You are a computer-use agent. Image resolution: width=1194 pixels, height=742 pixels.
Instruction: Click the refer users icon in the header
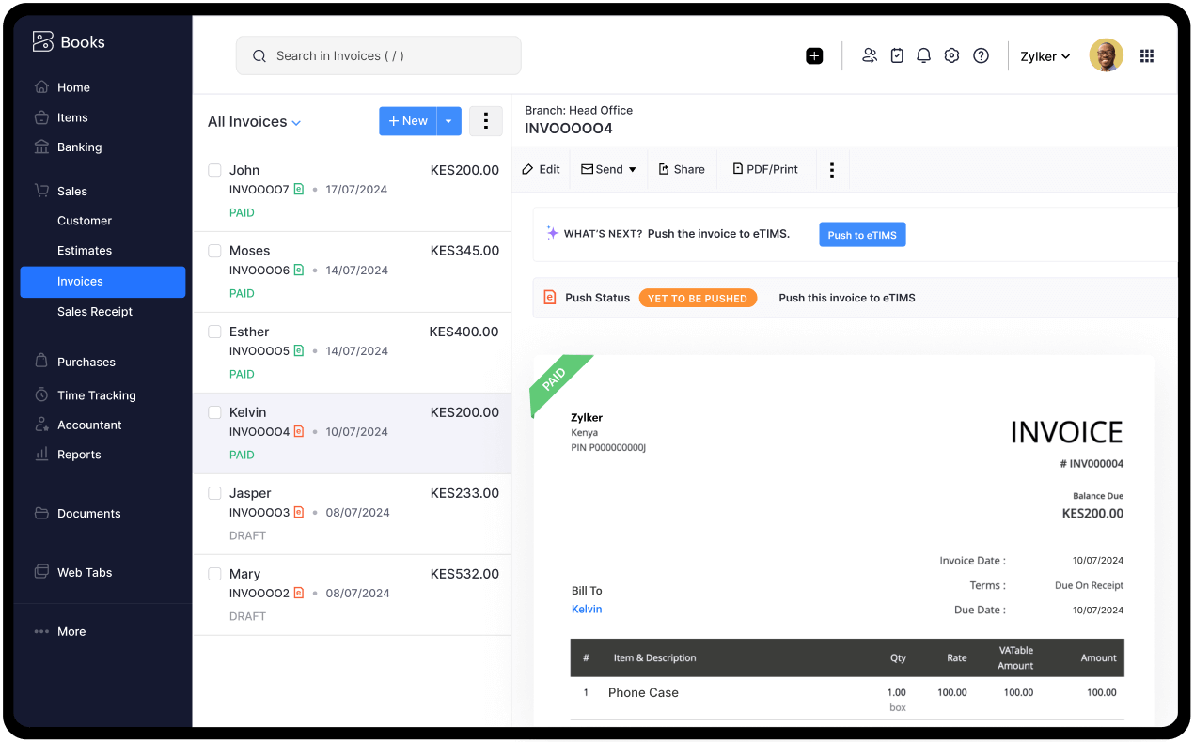coord(870,55)
